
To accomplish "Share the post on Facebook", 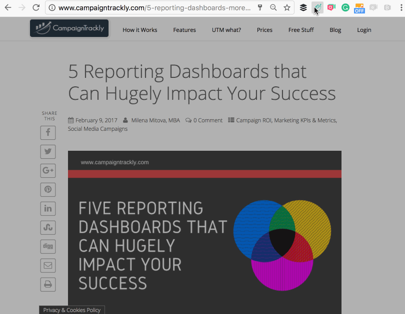I will (x=48, y=133).
